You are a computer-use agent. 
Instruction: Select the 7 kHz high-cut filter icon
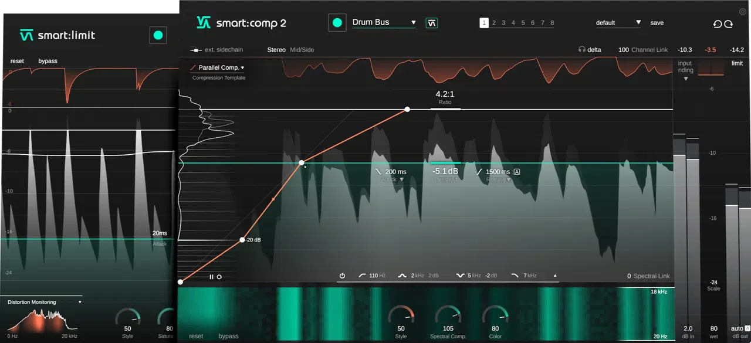pos(515,276)
